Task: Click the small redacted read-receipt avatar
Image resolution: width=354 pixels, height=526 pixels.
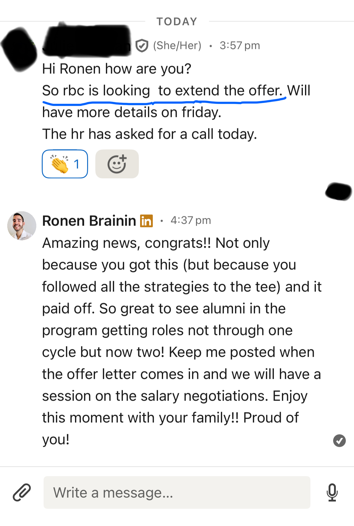Action: pos(338,191)
